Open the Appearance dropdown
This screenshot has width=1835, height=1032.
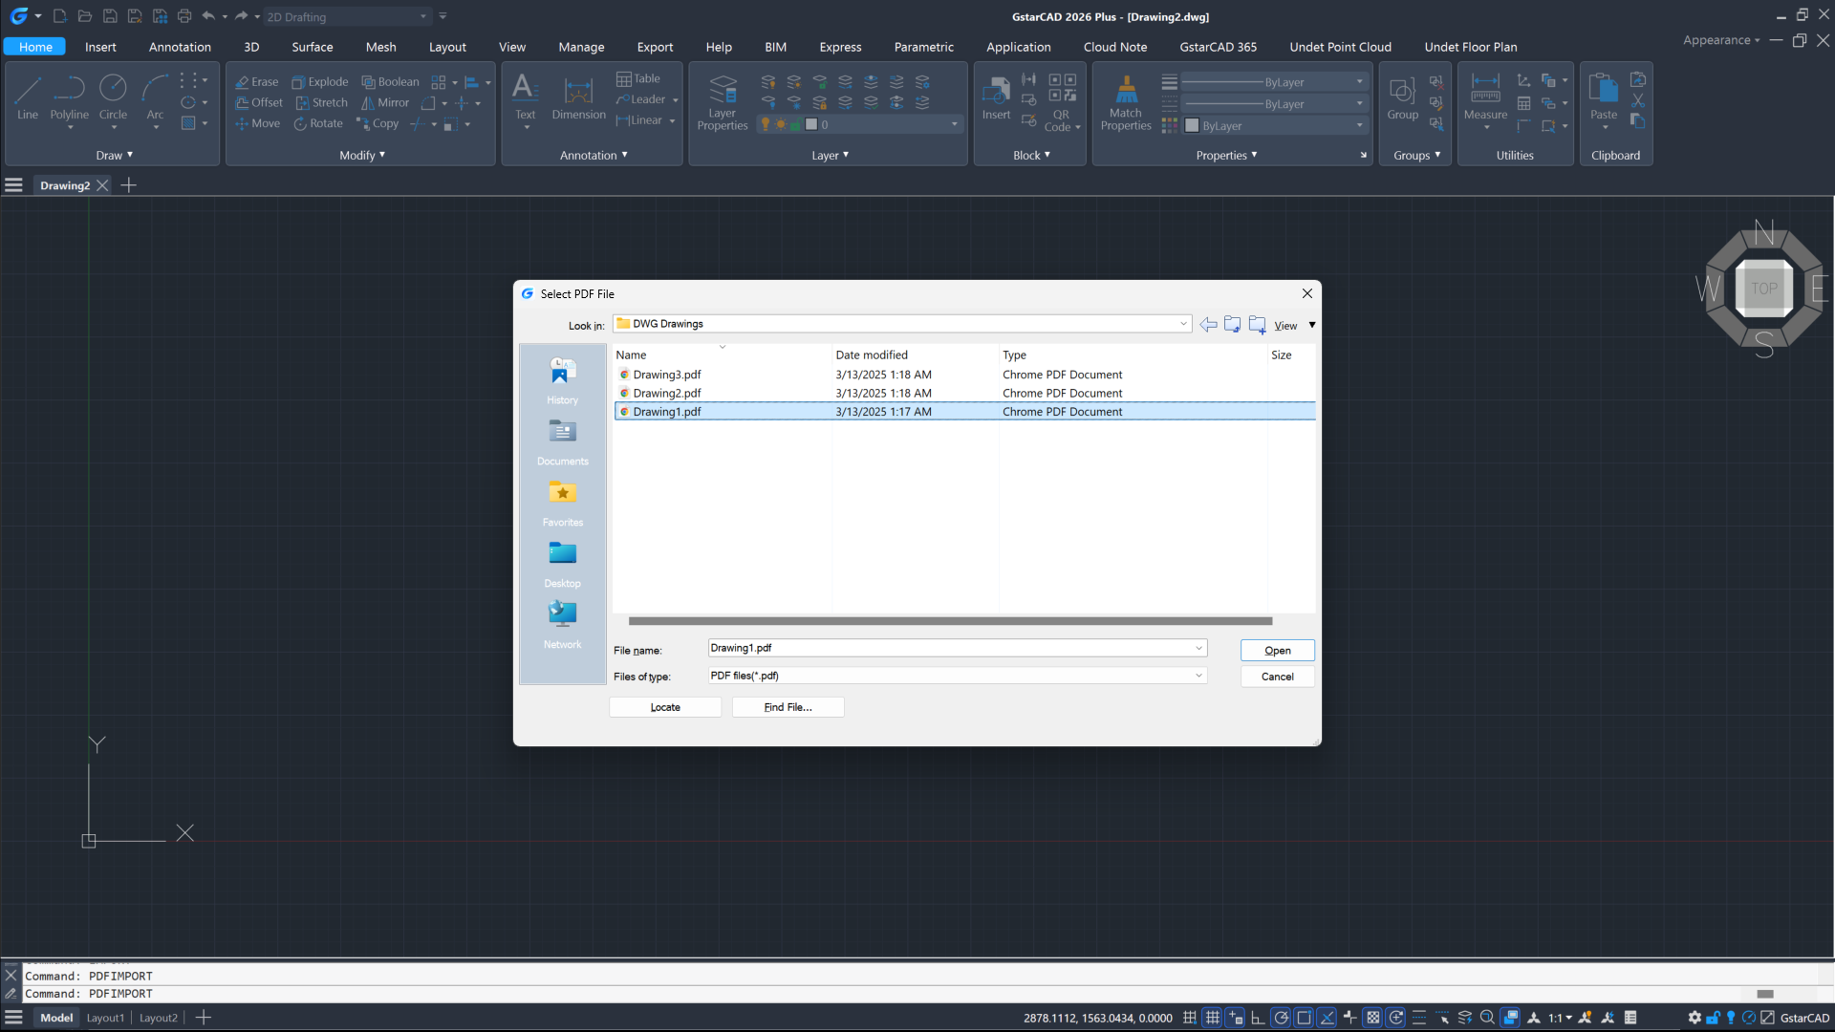click(x=1721, y=40)
